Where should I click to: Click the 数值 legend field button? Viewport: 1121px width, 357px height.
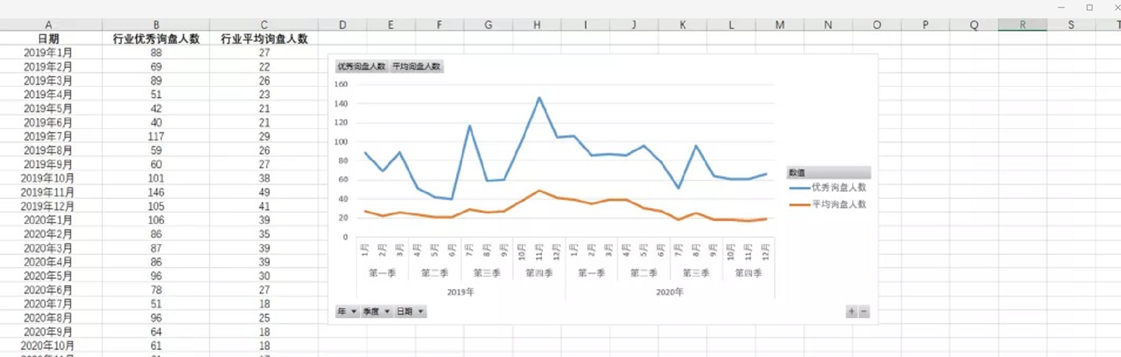(828, 173)
